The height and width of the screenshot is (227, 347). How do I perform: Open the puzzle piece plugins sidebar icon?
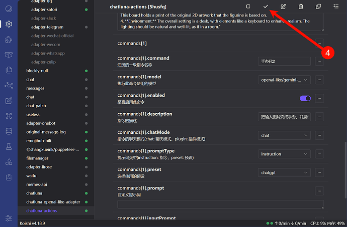pos(9,39)
